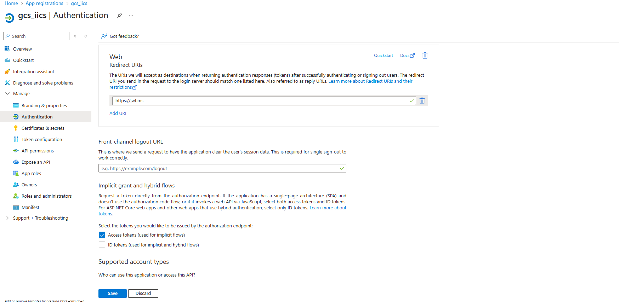Viewport: 619px width, 302px height.
Task: Collapse the Manage section
Action: click(x=7, y=94)
